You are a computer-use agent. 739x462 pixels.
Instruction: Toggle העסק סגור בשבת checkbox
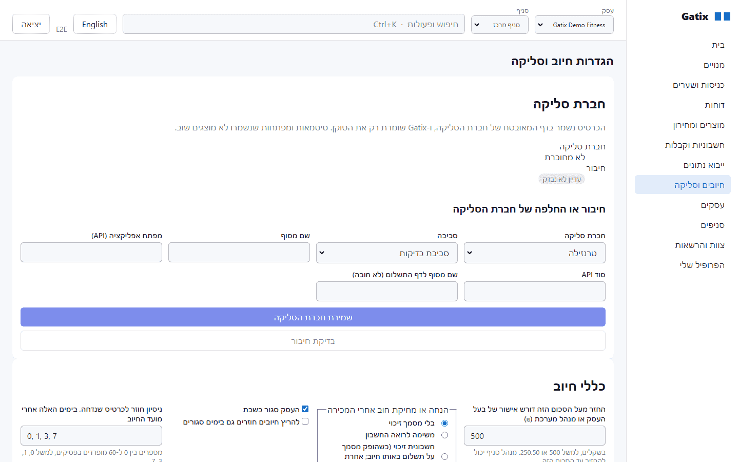[305, 409]
